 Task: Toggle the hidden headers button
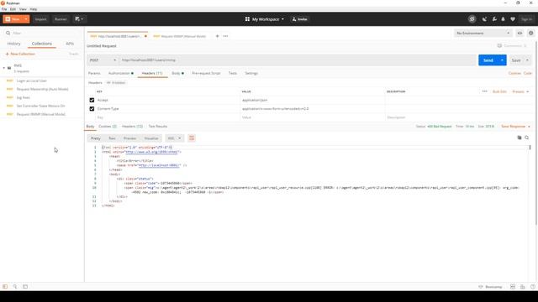[116, 83]
